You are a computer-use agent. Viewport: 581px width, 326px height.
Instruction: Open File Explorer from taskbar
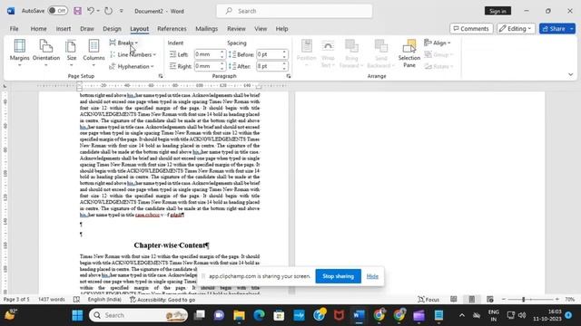(239, 315)
